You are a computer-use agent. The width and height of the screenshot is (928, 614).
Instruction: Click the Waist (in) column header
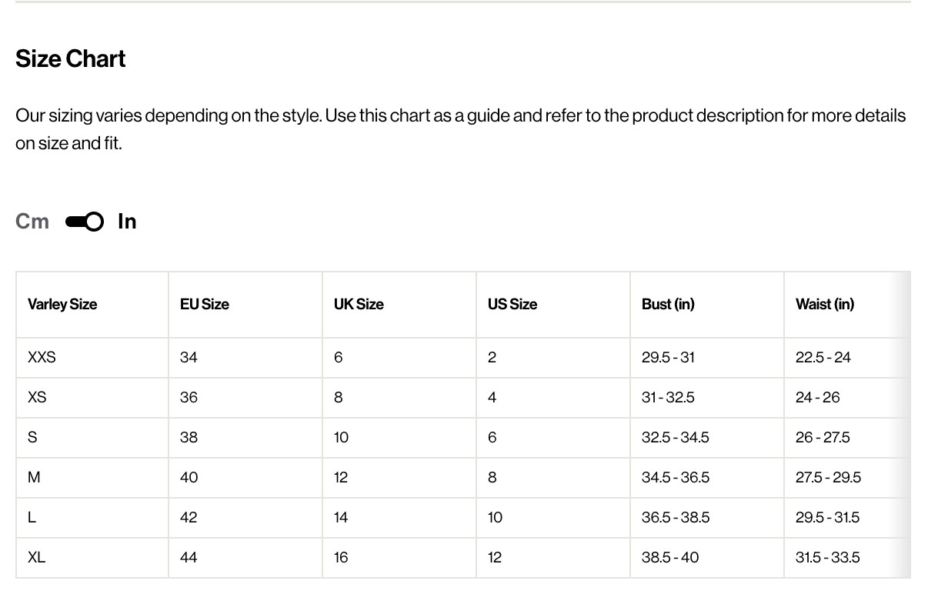click(825, 304)
